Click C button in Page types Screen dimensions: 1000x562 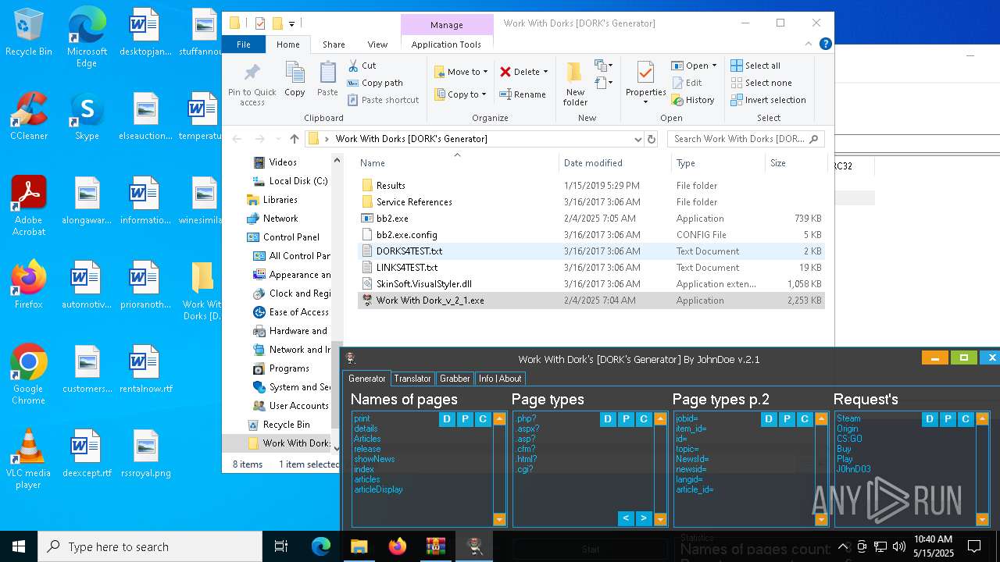click(644, 420)
